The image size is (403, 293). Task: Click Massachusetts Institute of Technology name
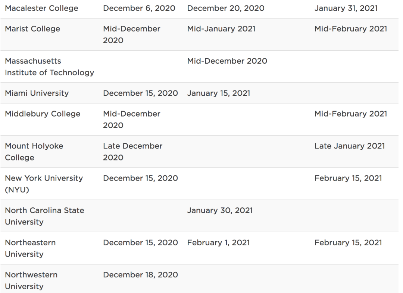49,67
